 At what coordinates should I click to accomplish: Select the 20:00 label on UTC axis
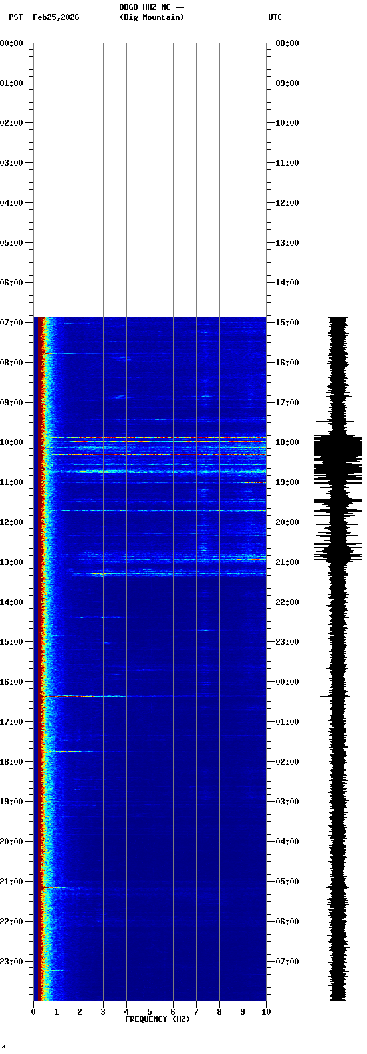coord(287,522)
